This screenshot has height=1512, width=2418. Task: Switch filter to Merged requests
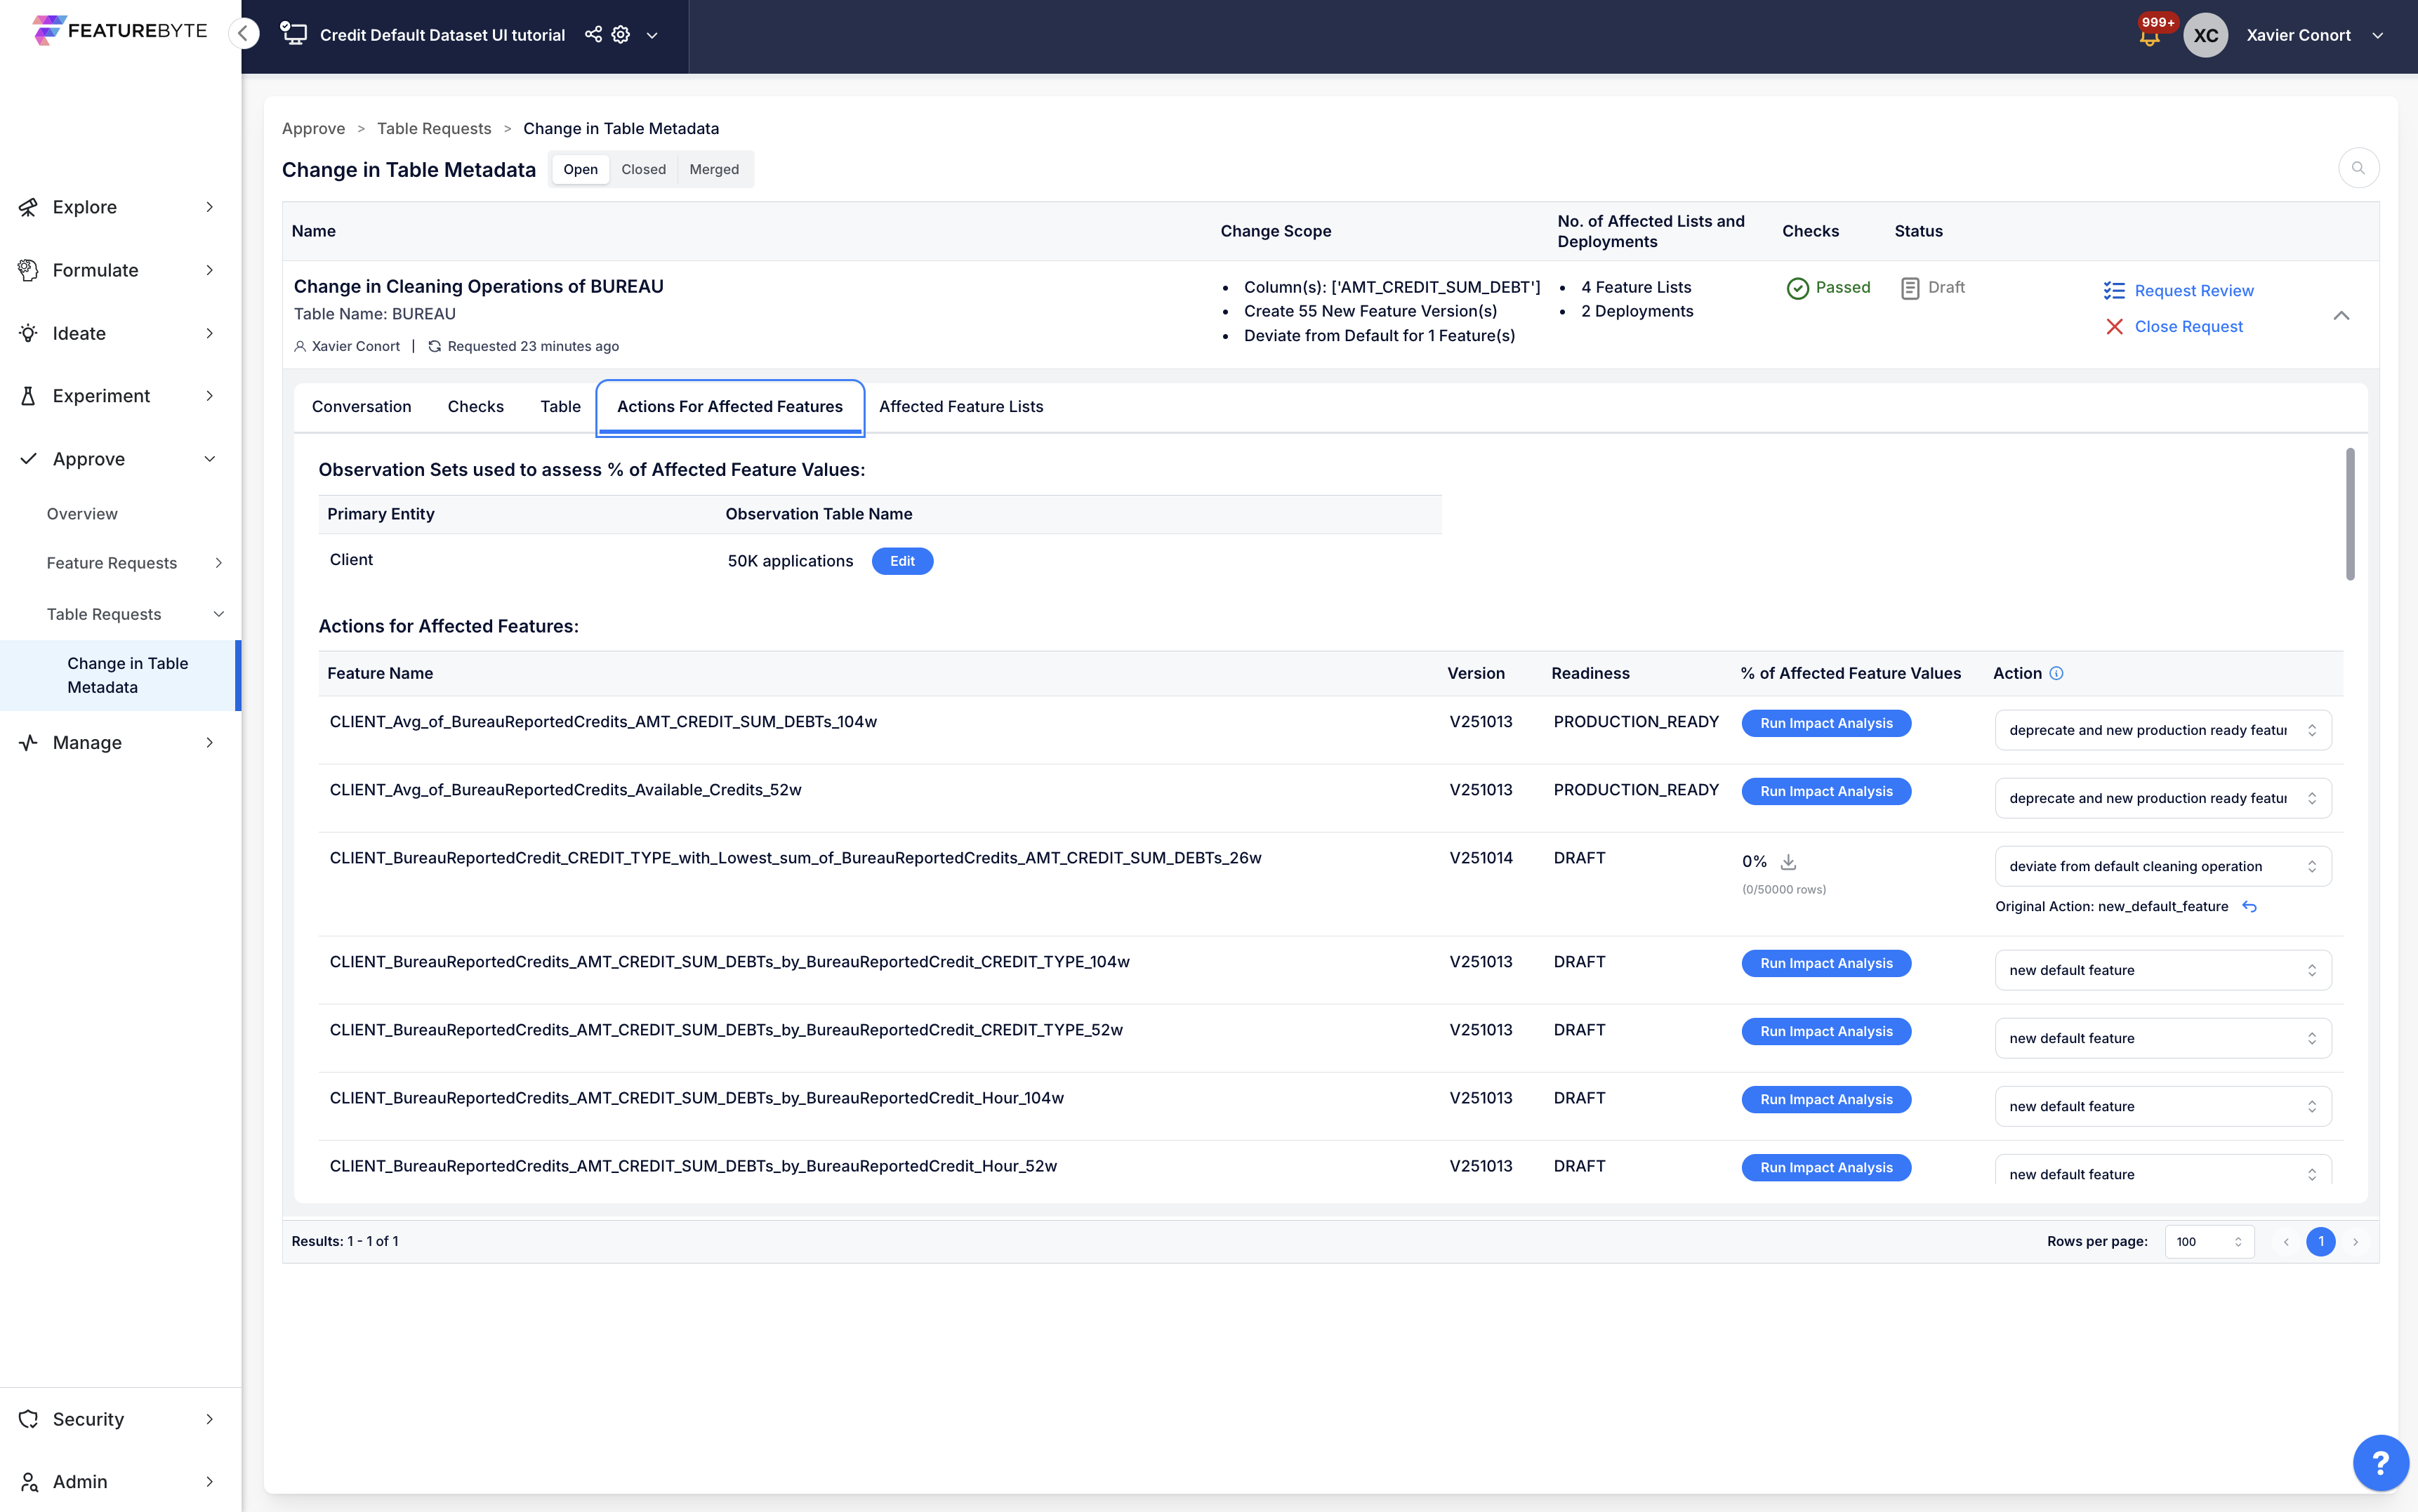pyautogui.click(x=713, y=169)
